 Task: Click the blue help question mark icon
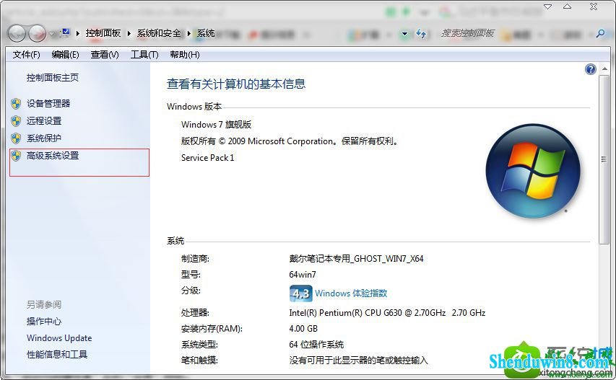590,69
